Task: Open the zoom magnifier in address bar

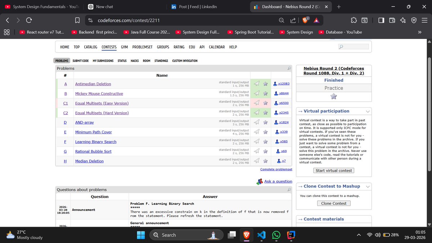Action: click(x=282, y=20)
